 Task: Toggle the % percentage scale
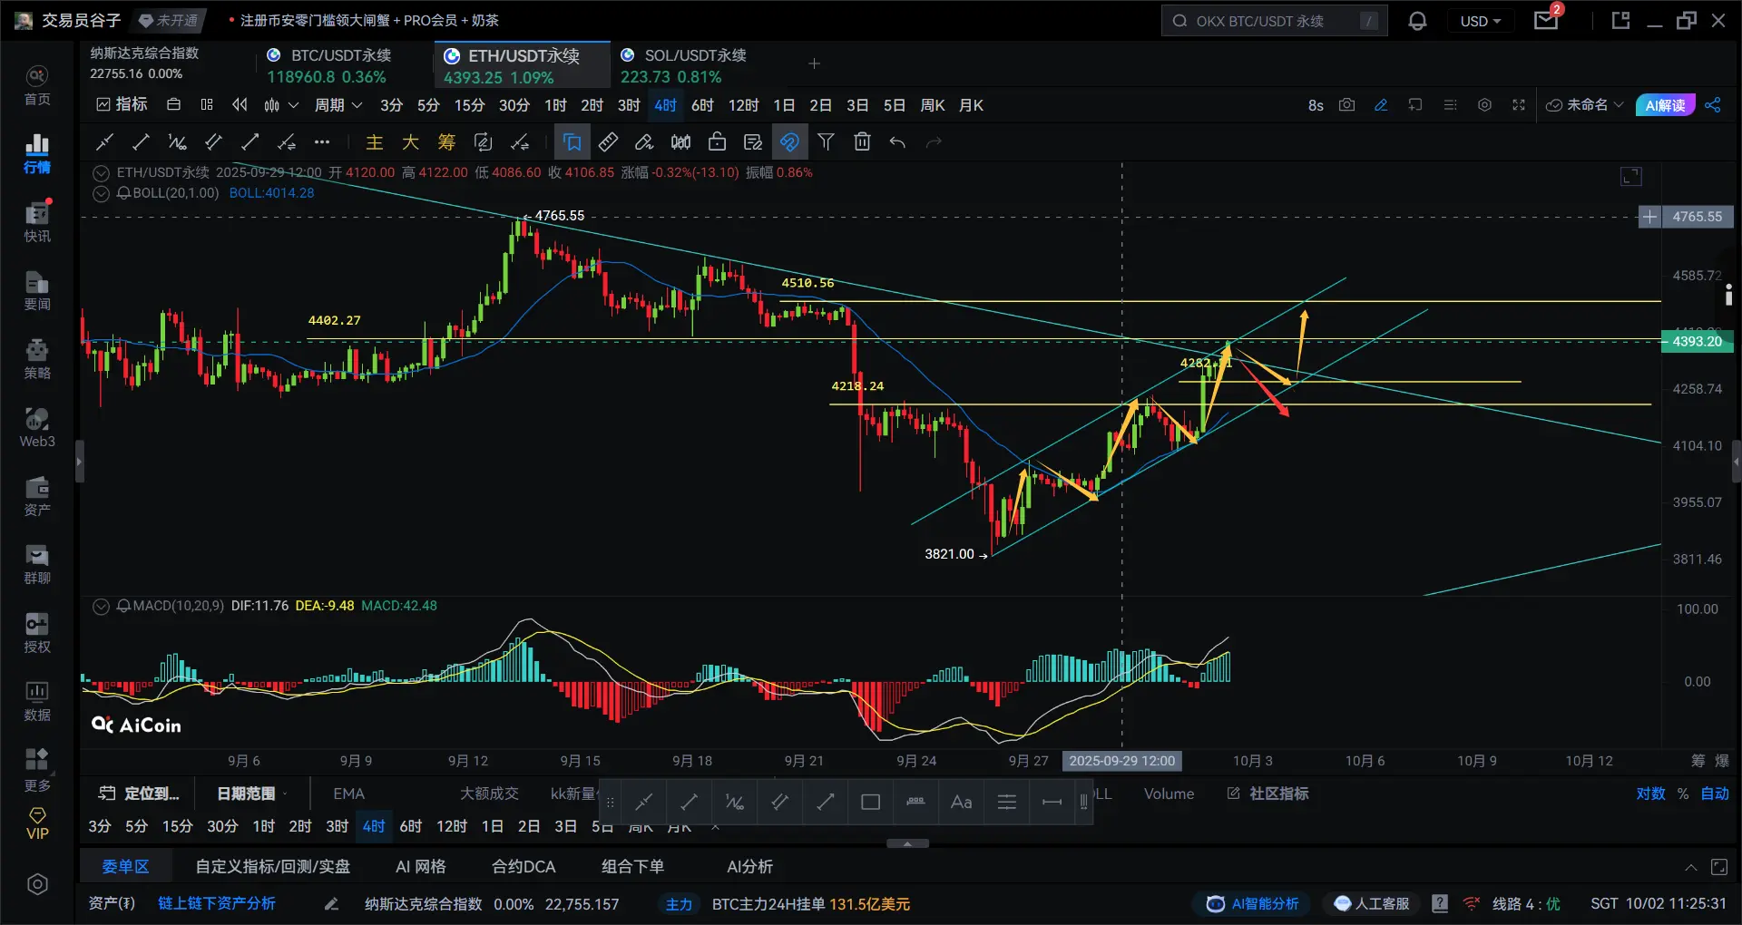coord(1683,794)
